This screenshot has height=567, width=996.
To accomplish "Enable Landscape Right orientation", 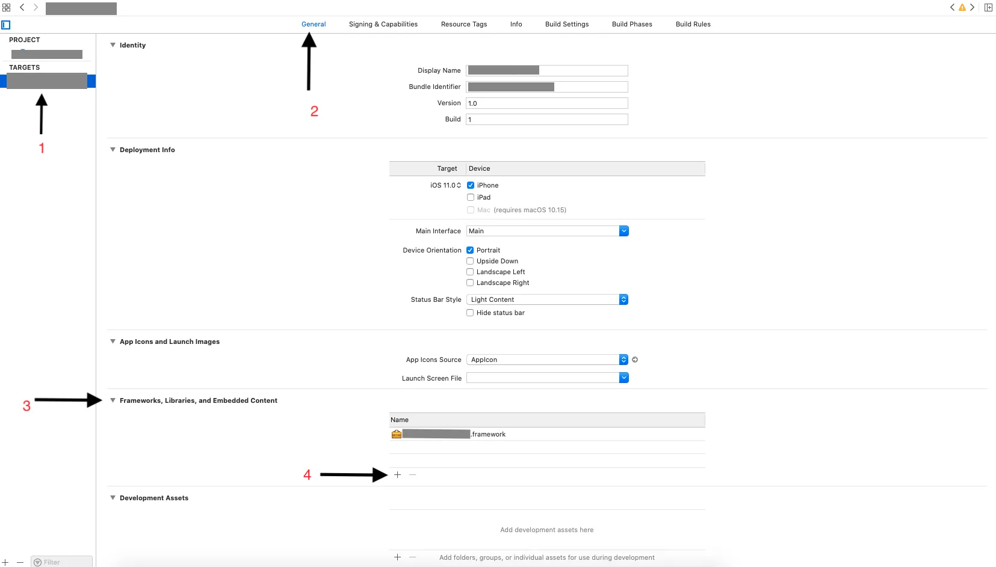I will pyautogui.click(x=470, y=283).
